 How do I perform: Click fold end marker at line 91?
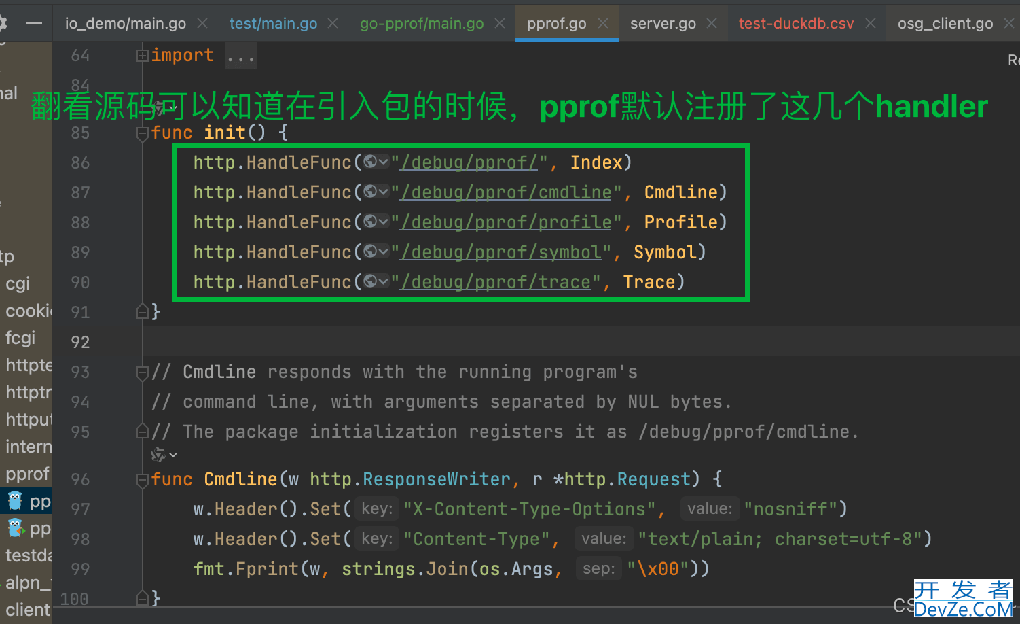143,312
